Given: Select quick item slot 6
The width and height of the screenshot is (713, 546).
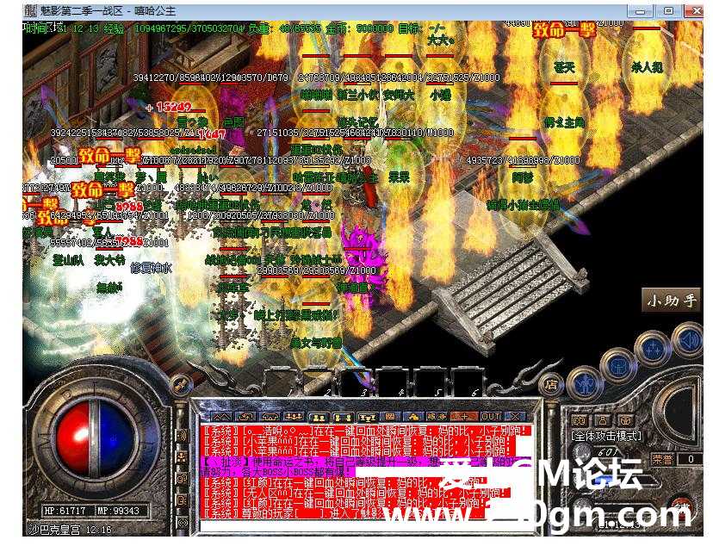Looking at the screenshot, I should pyautogui.click(x=468, y=381).
